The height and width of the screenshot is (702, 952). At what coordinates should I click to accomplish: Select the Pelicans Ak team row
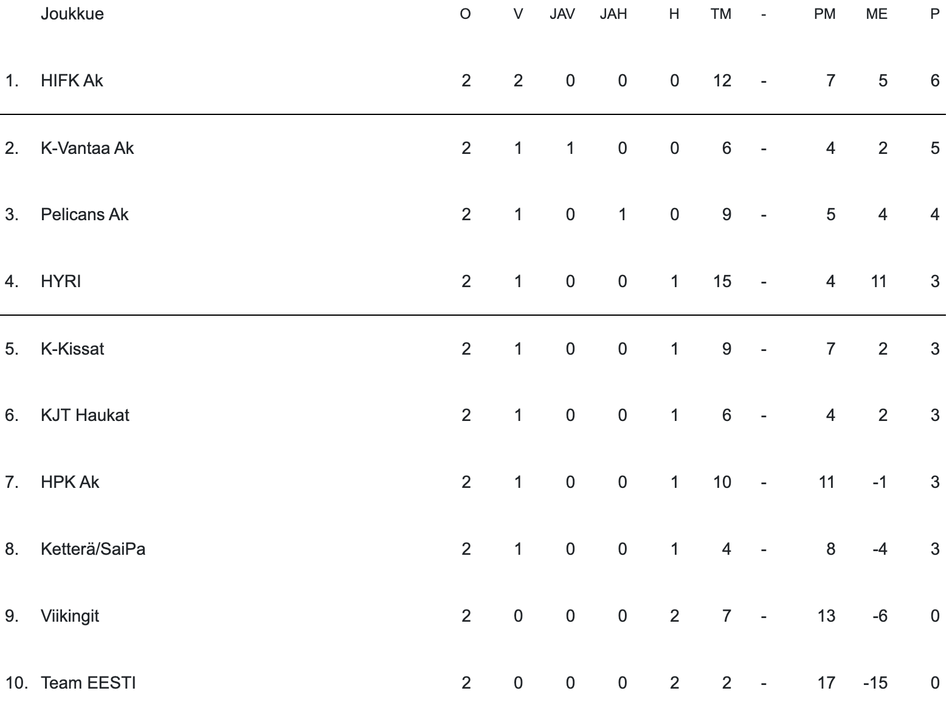(85, 214)
